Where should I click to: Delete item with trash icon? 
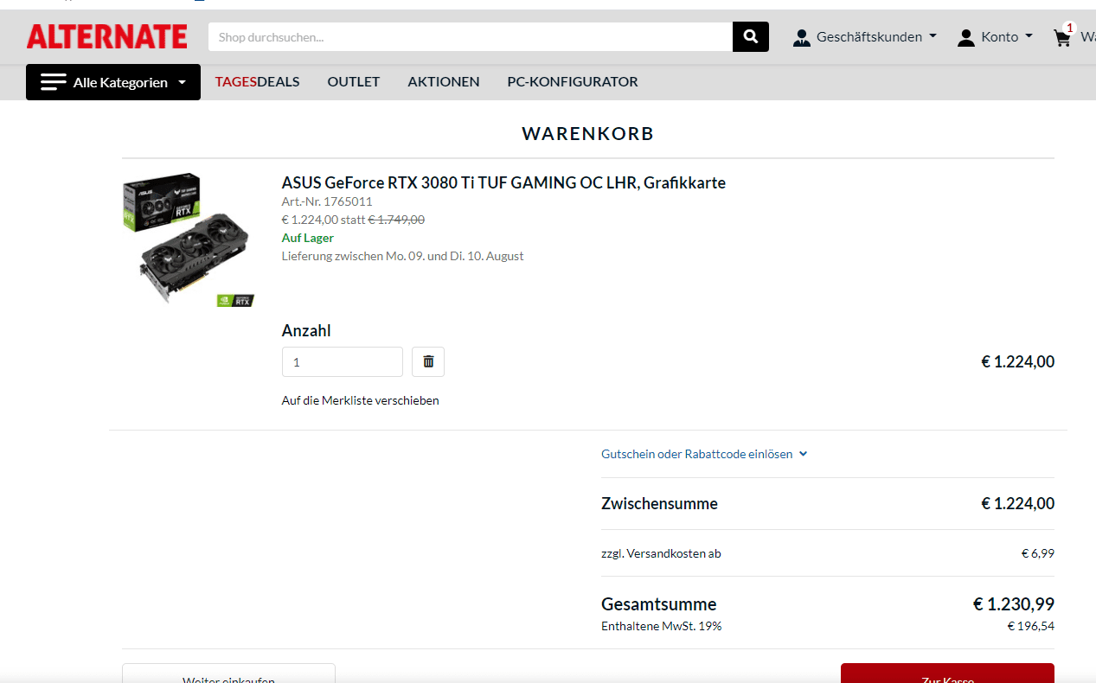point(428,361)
